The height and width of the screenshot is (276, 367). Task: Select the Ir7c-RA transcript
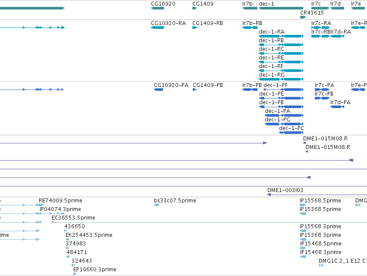[x=320, y=28]
